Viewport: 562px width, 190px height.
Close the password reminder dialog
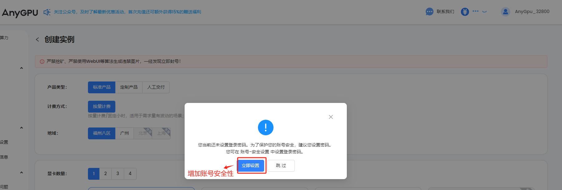[x=331, y=117]
